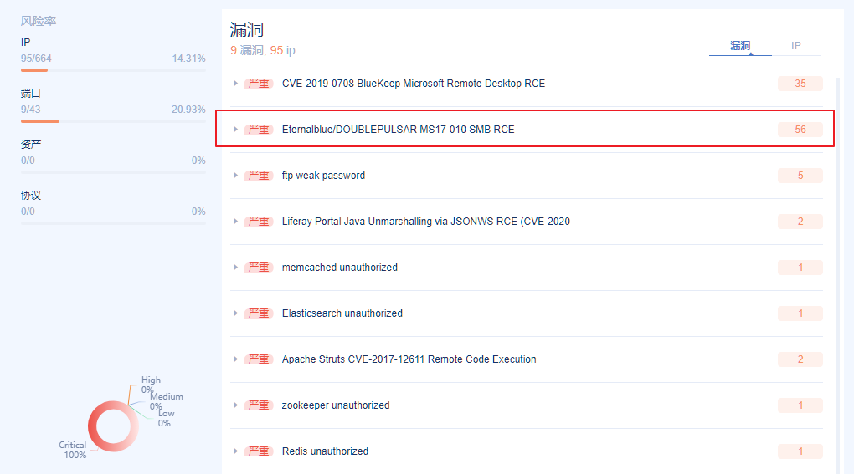Screen dimensions: 854x474
Task: Click the 严重 severity tag on ftp row
Action: [259, 176]
